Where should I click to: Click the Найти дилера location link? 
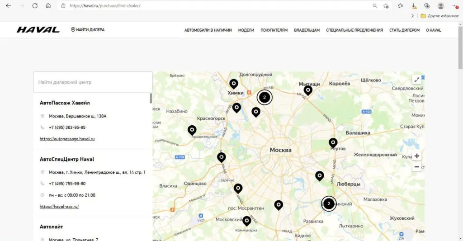point(88,30)
